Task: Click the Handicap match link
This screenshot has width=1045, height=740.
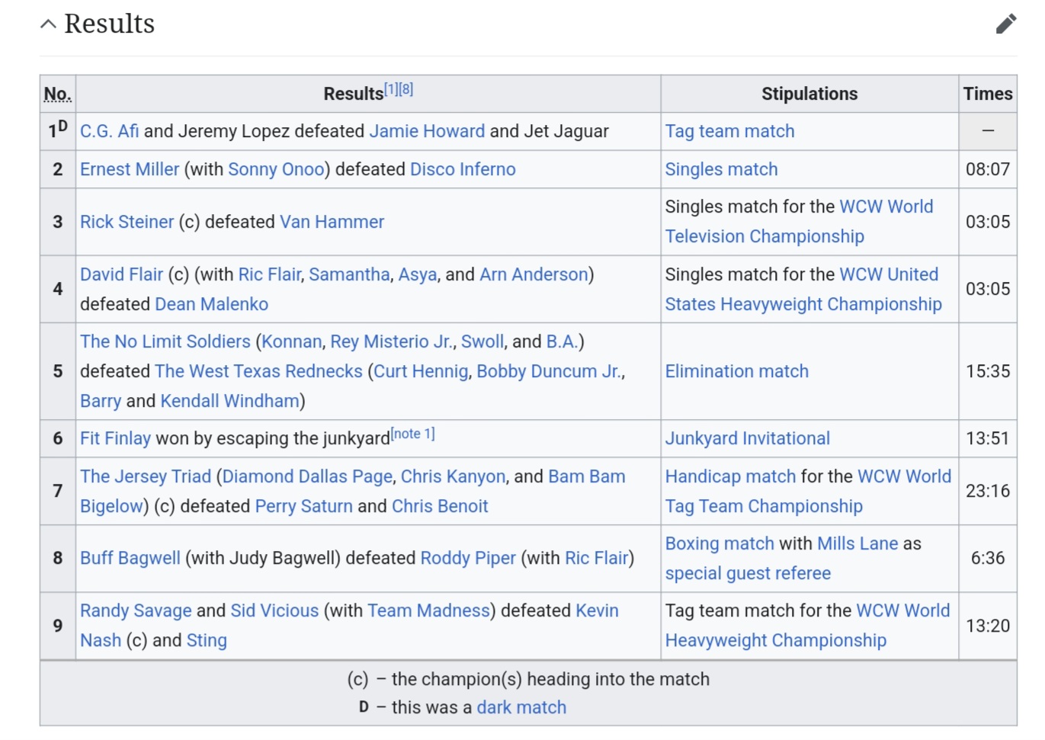Action: click(729, 476)
